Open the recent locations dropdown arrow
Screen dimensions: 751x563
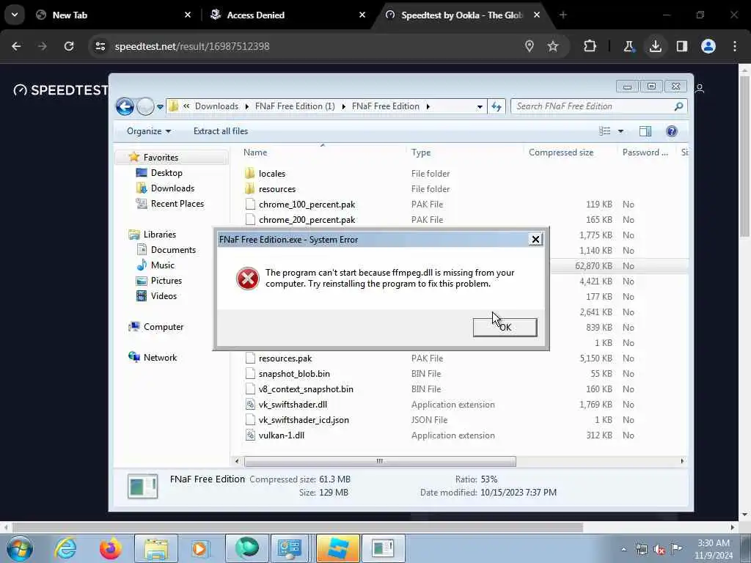click(x=160, y=107)
